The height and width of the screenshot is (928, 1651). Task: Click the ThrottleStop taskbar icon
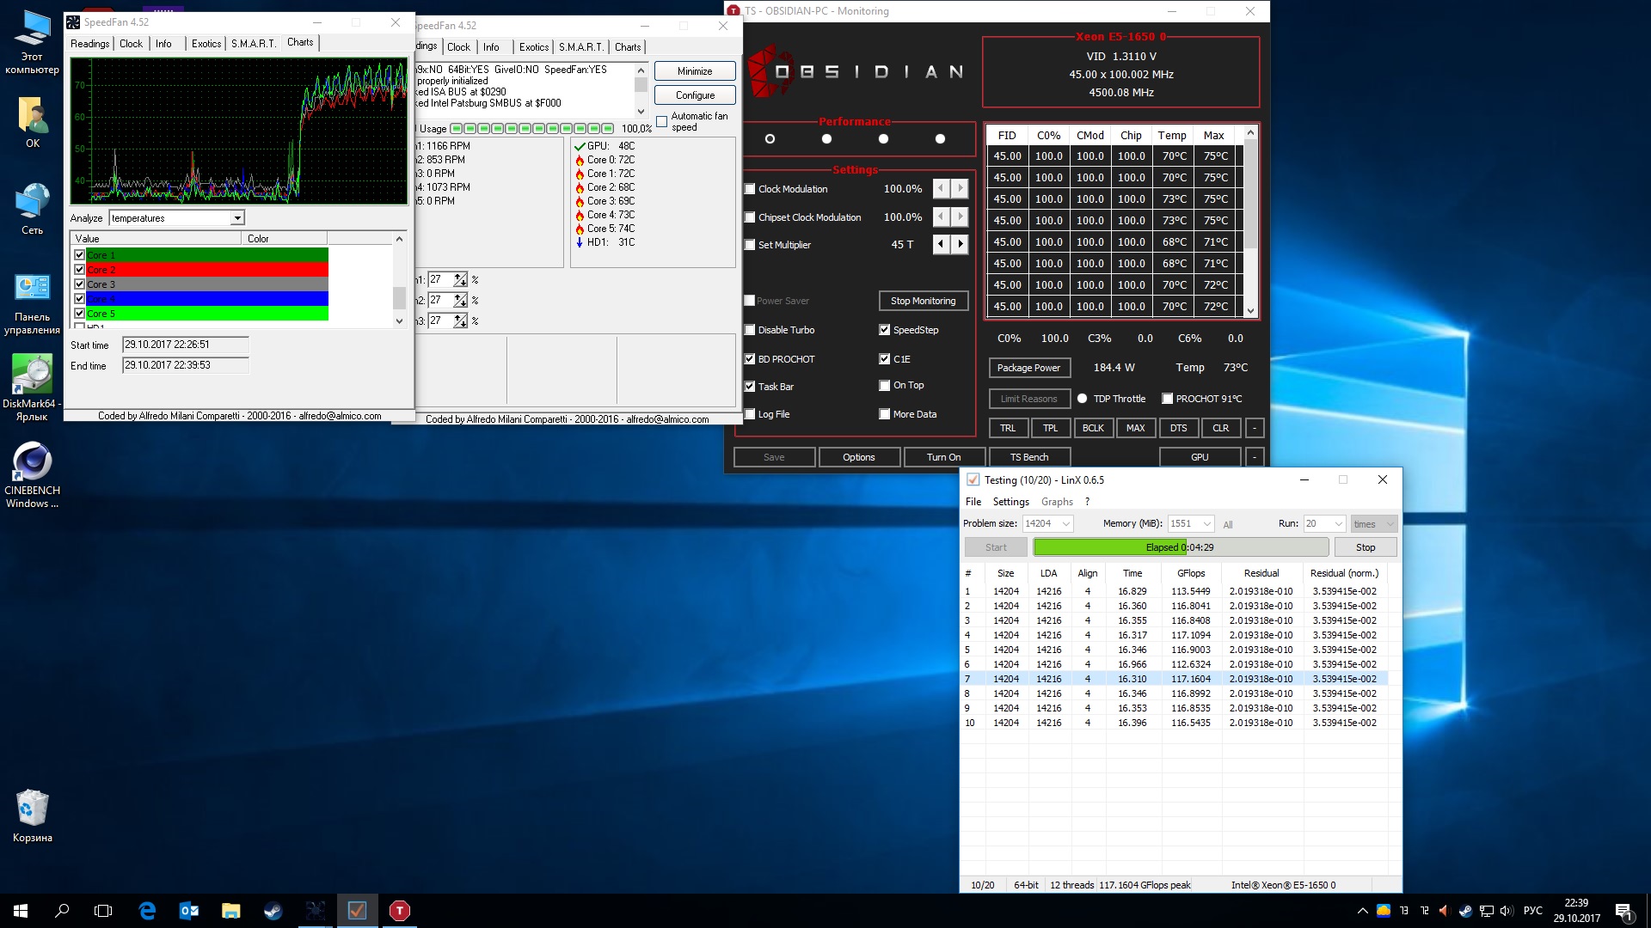click(400, 911)
